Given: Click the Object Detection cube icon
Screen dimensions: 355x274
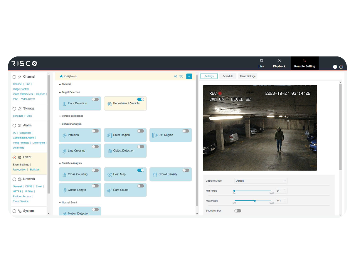Looking at the screenshot, I should 110,151.
